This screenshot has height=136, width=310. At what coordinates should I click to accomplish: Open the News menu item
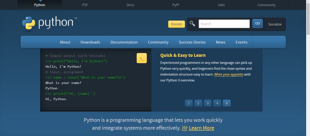pos(221,42)
